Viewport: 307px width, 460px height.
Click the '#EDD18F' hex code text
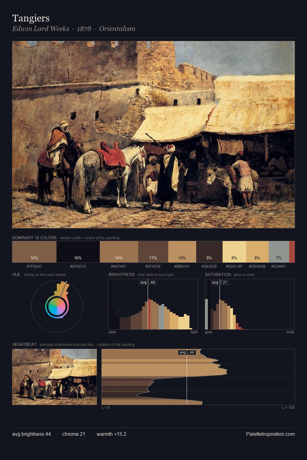[x=234, y=266]
